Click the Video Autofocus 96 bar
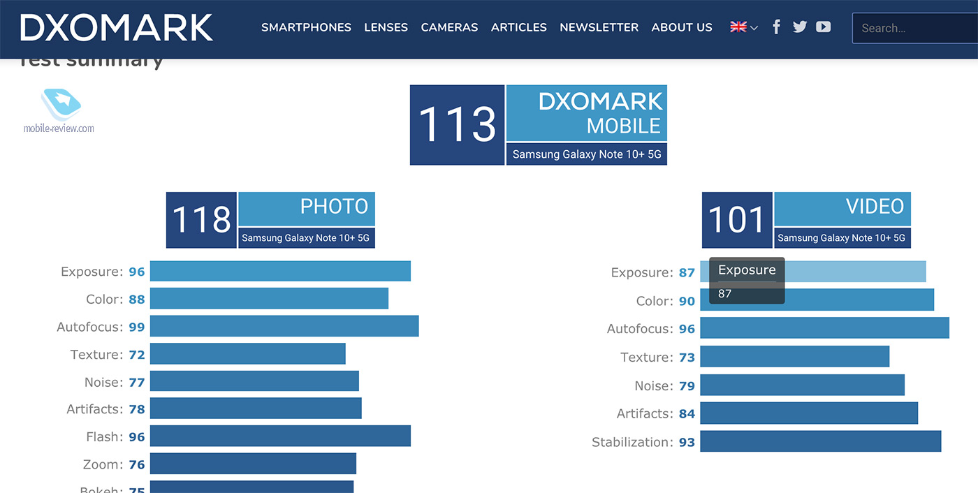Image resolution: width=978 pixels, height=493 pixels. (825, 328)
